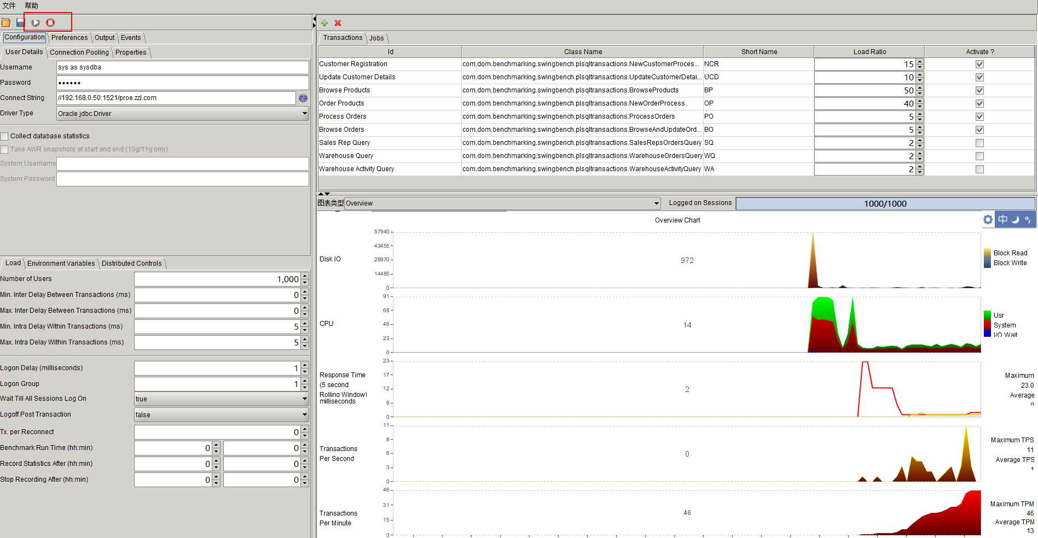The image size is (1038, 538).
Task: Click Number of Users spinner arrows
Action: tap(305, 279)
